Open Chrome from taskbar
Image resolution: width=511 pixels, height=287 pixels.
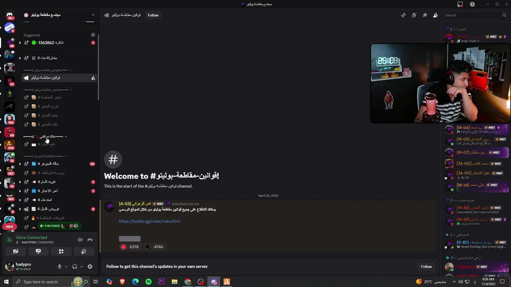tap(188, 282)
